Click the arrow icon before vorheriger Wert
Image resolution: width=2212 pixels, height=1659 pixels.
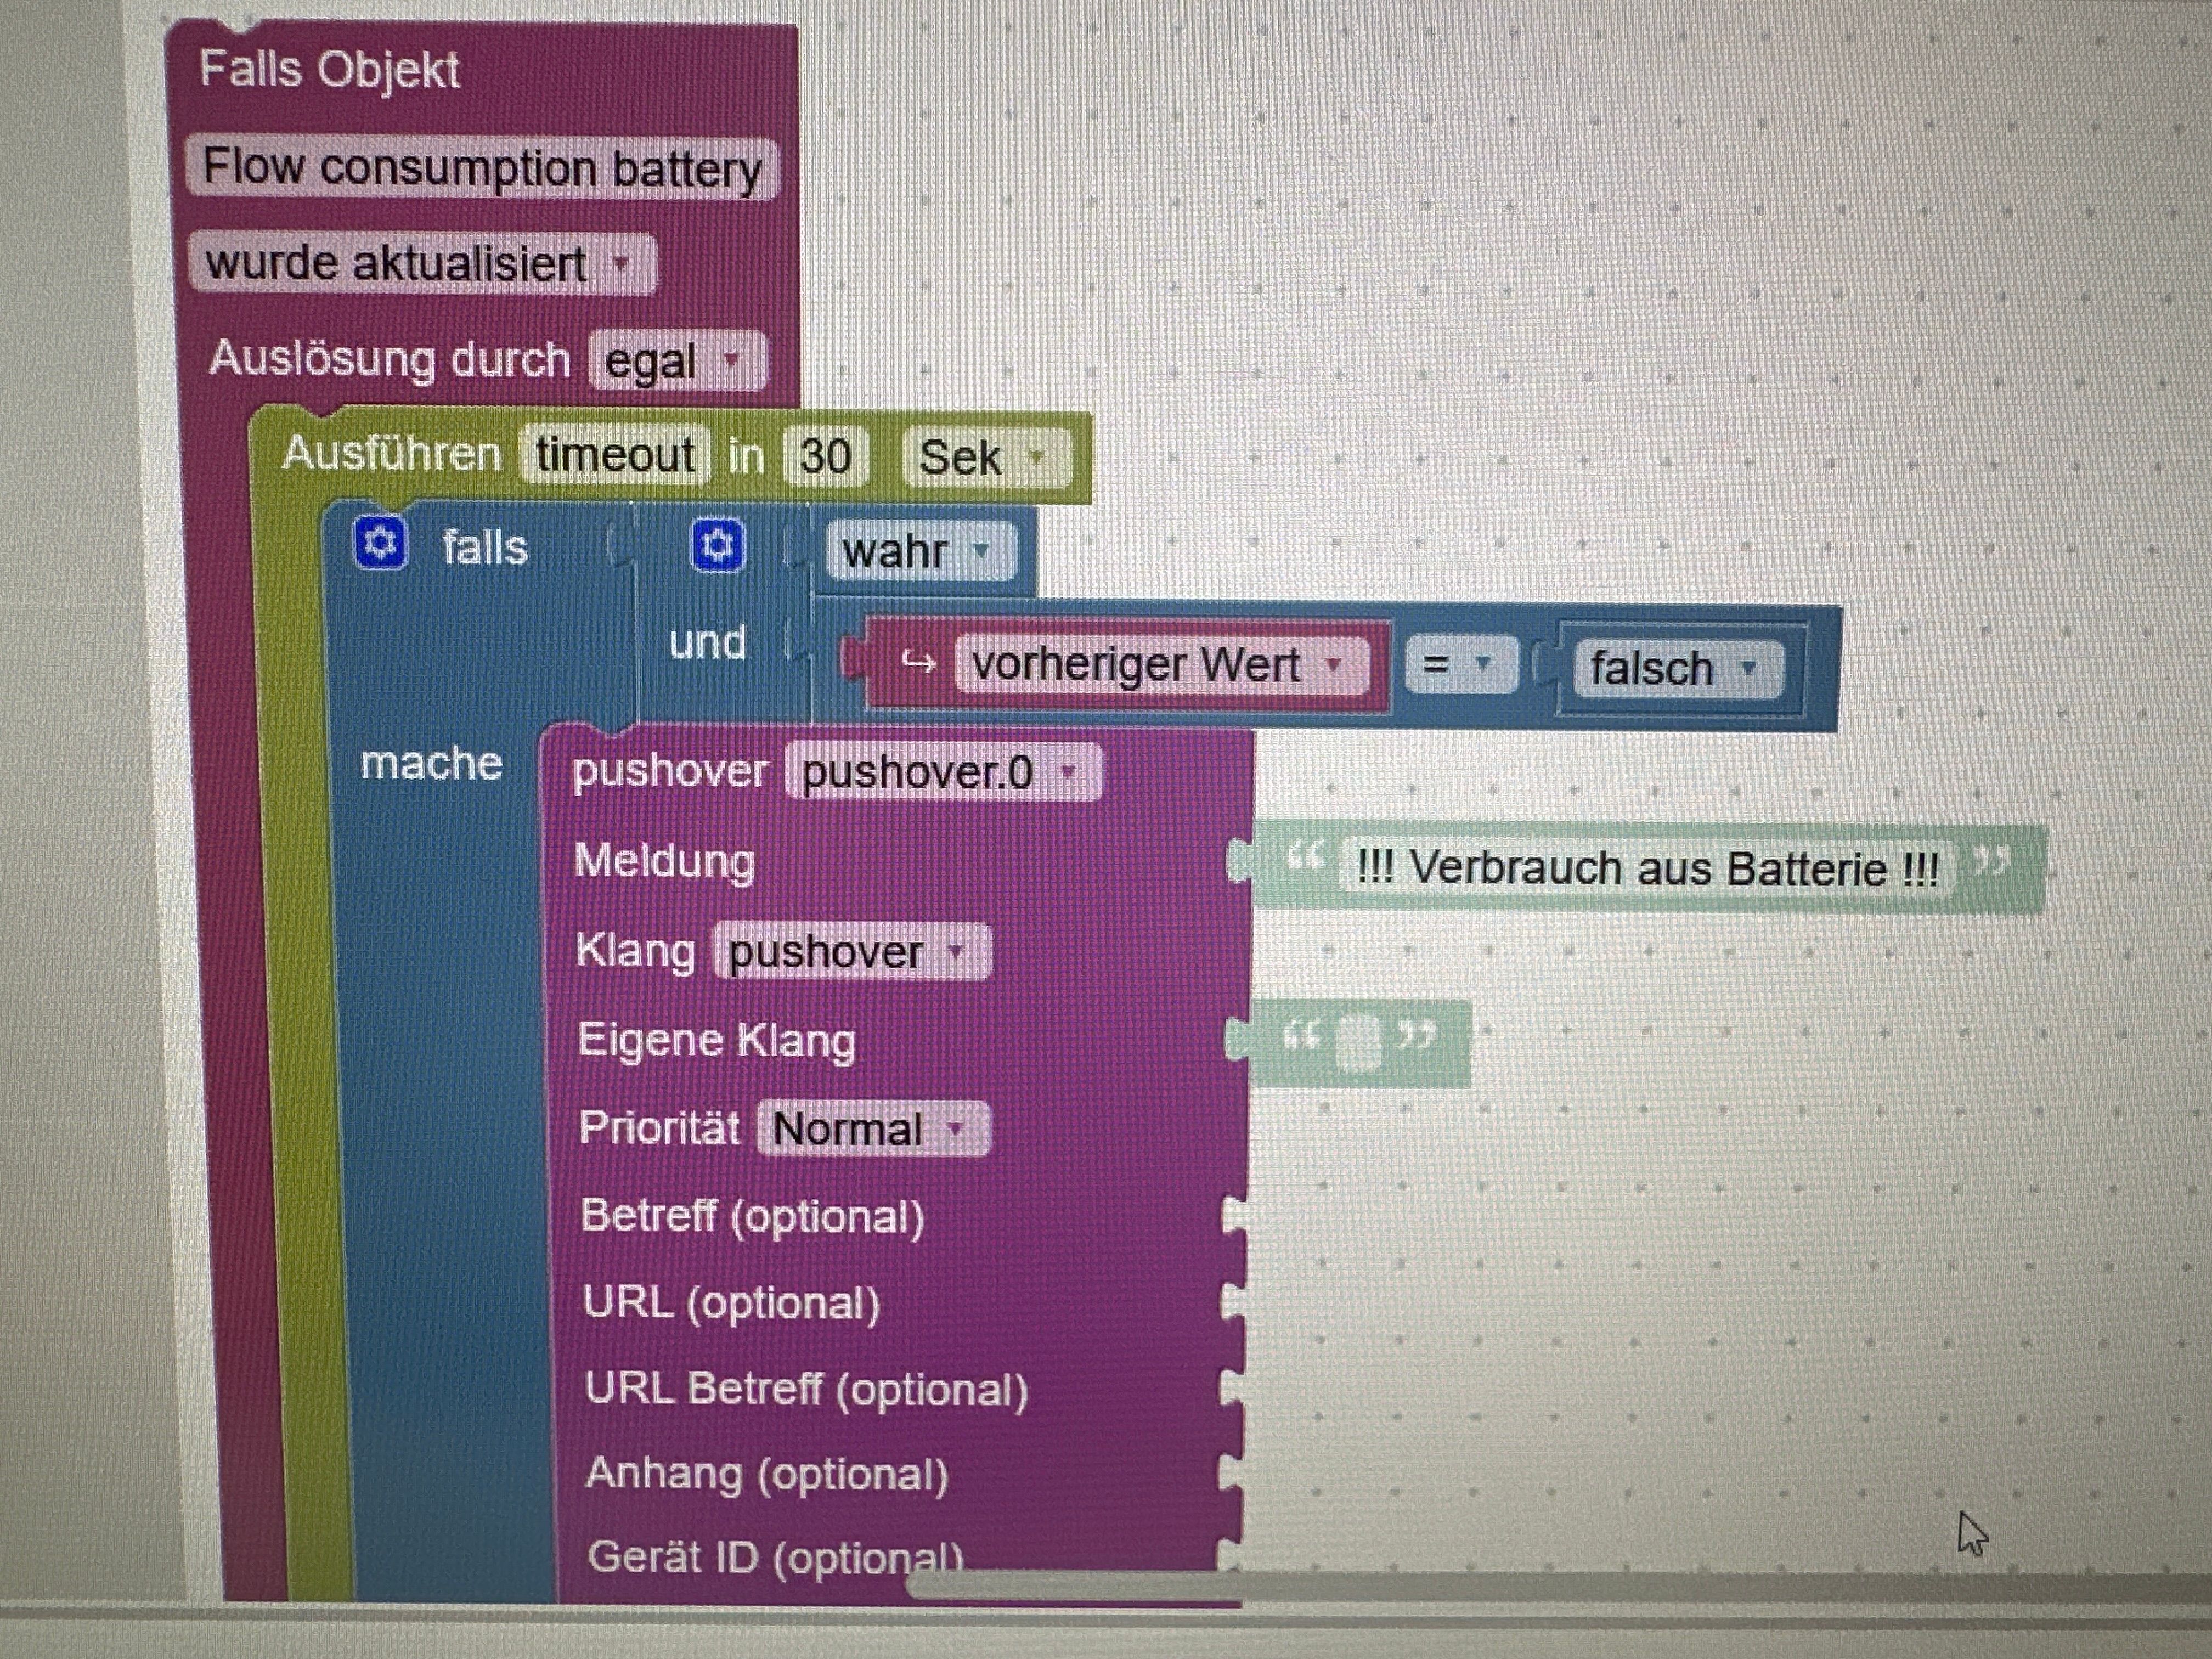tap(918, 662)
